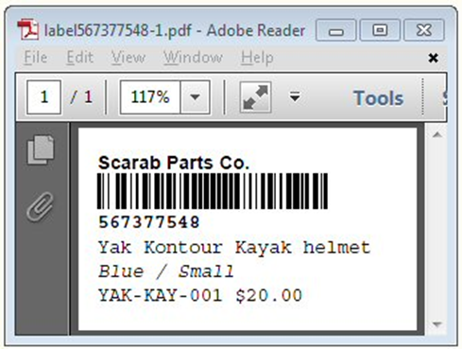Click the current page number field
This screenshot has width=462, height=349.
44,97
